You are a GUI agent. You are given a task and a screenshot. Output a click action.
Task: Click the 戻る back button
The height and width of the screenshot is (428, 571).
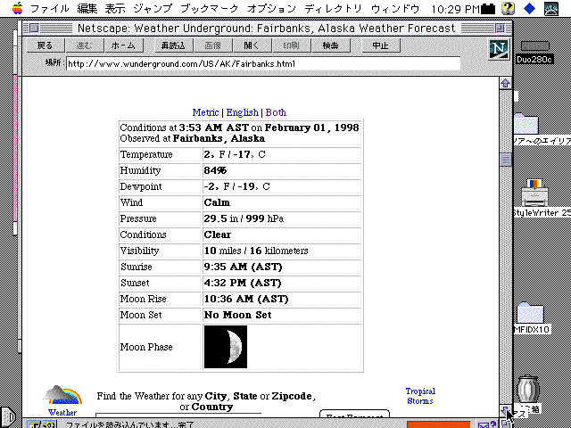coord(46,45)
